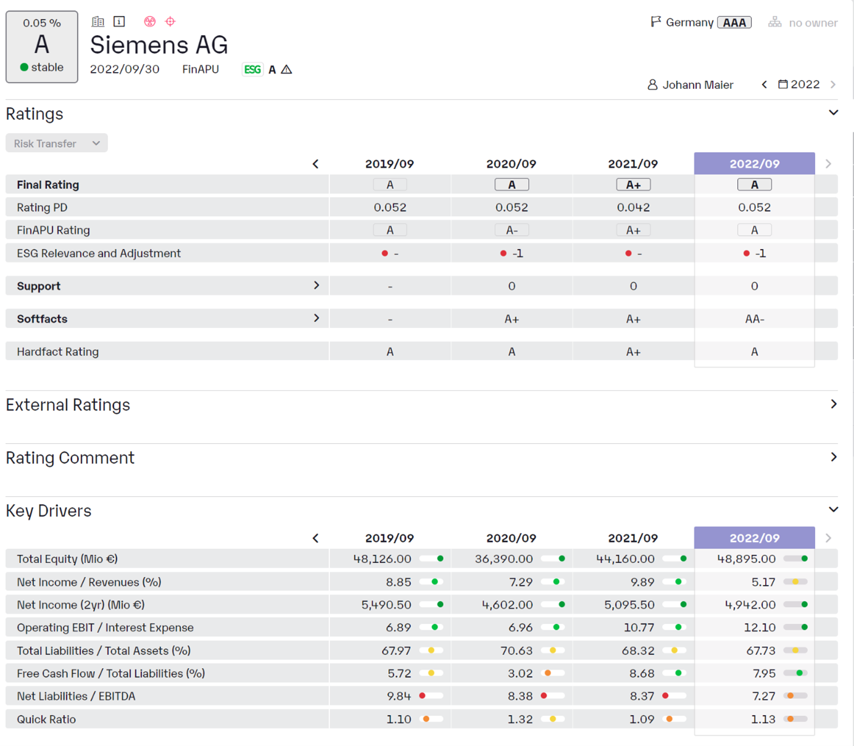Click the Germany AAA country rating badge

(734, 23)
